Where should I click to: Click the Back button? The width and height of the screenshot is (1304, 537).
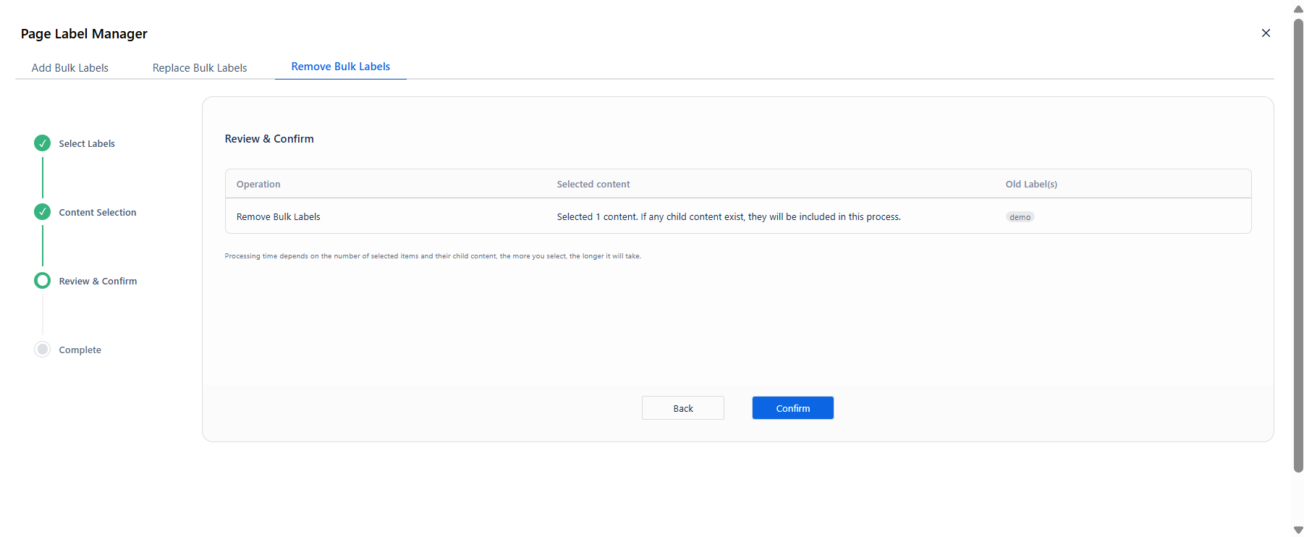click(x=683, y=408)
